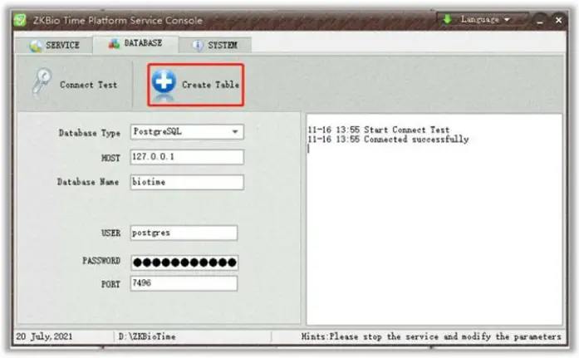
Task: Click the 'HOST' label
Action: tap(110, 158)
